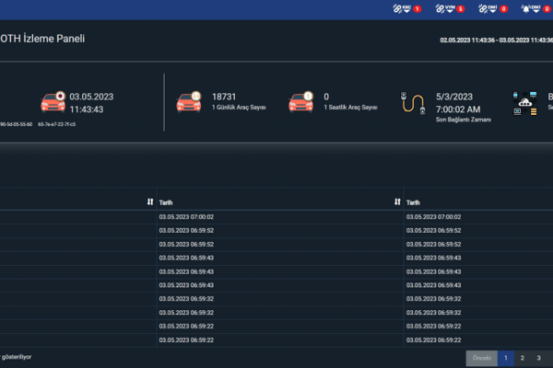This screenshot has width=553, height=368.
Task: Go to page 2 in pagination
Action: point(523,358)
